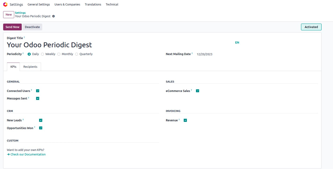Toggle the Opportunities Won checkbox
Screen dimensions: 333x169
point(41,128)
